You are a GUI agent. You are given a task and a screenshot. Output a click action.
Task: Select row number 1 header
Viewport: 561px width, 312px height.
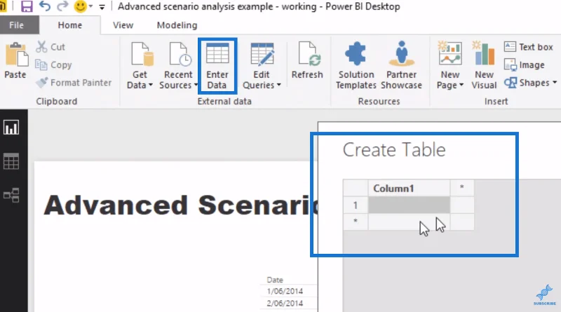tap(356, 205)
